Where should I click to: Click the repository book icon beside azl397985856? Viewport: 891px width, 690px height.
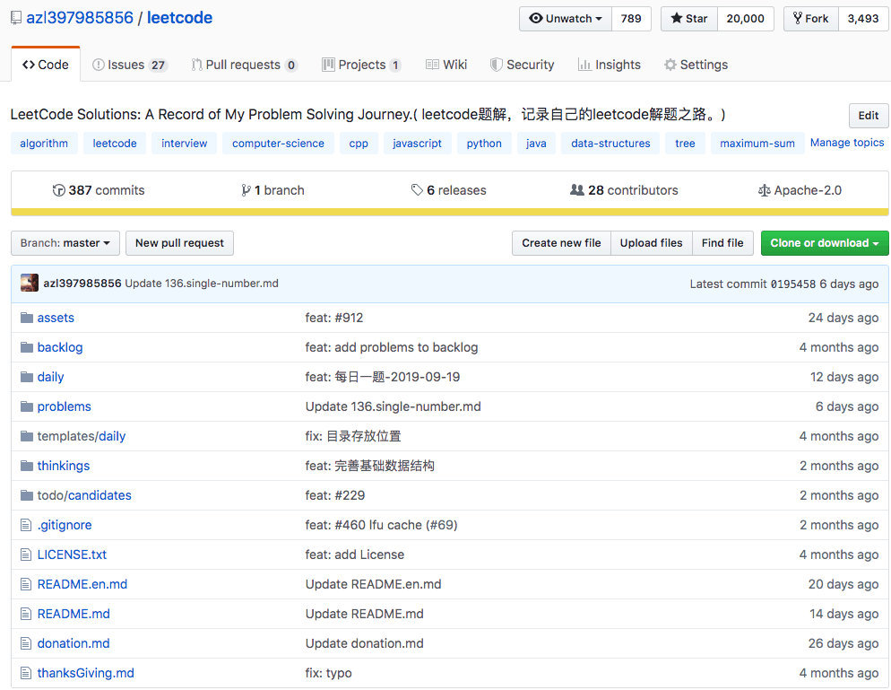[16, 18]
